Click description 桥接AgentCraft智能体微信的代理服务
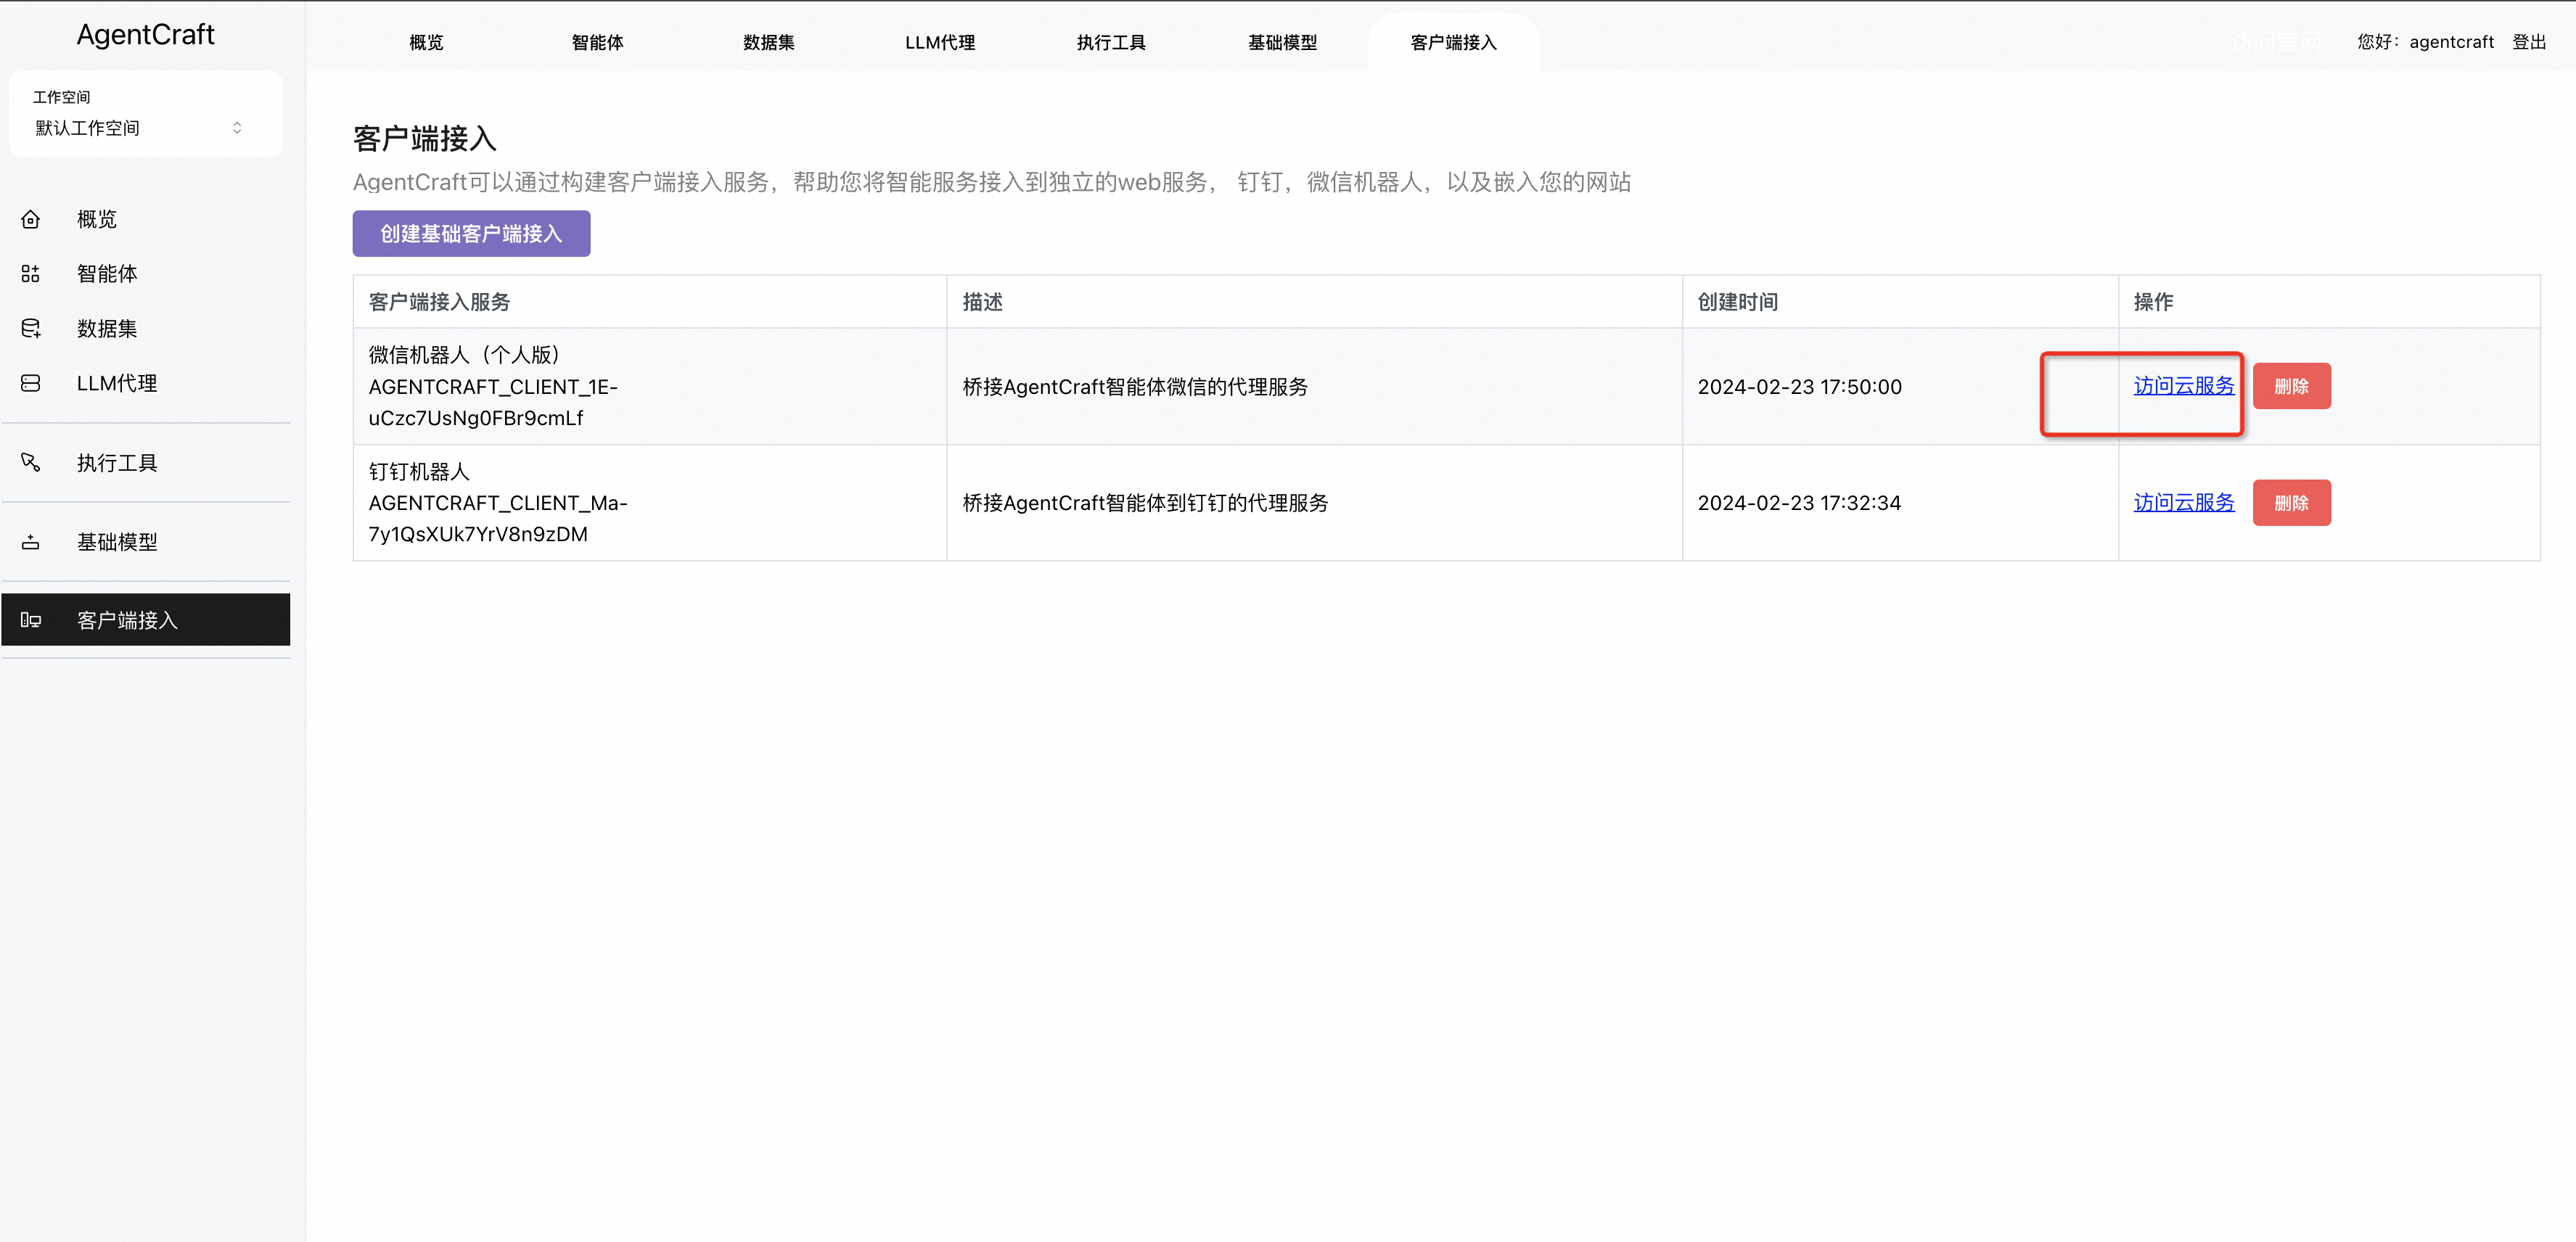 tap(1135, 387)
